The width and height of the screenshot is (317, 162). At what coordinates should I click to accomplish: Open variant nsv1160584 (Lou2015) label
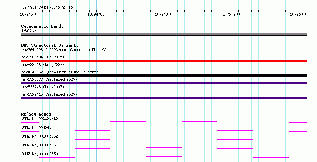[43, 57]
